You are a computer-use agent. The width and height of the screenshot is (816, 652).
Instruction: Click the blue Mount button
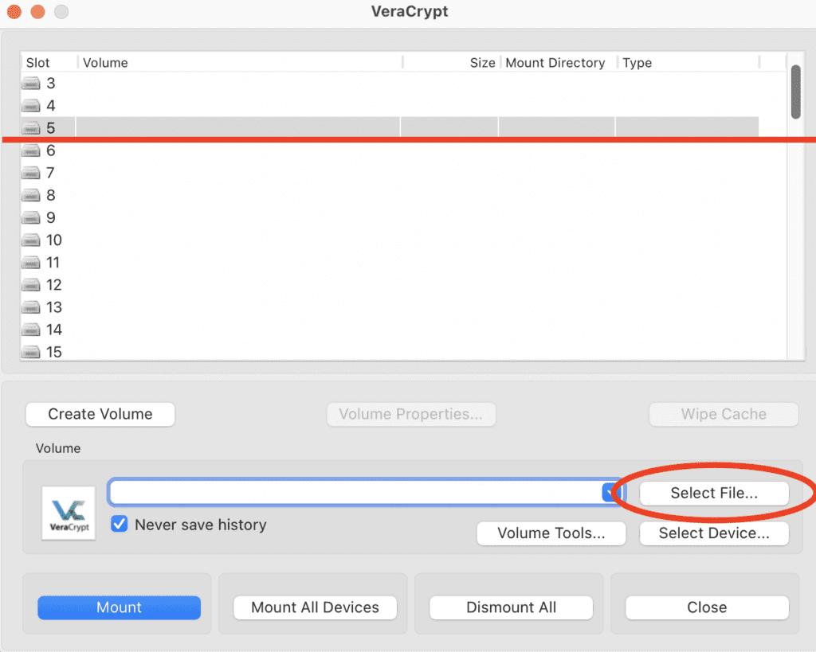pyautogui.click(x=120, y=607)
